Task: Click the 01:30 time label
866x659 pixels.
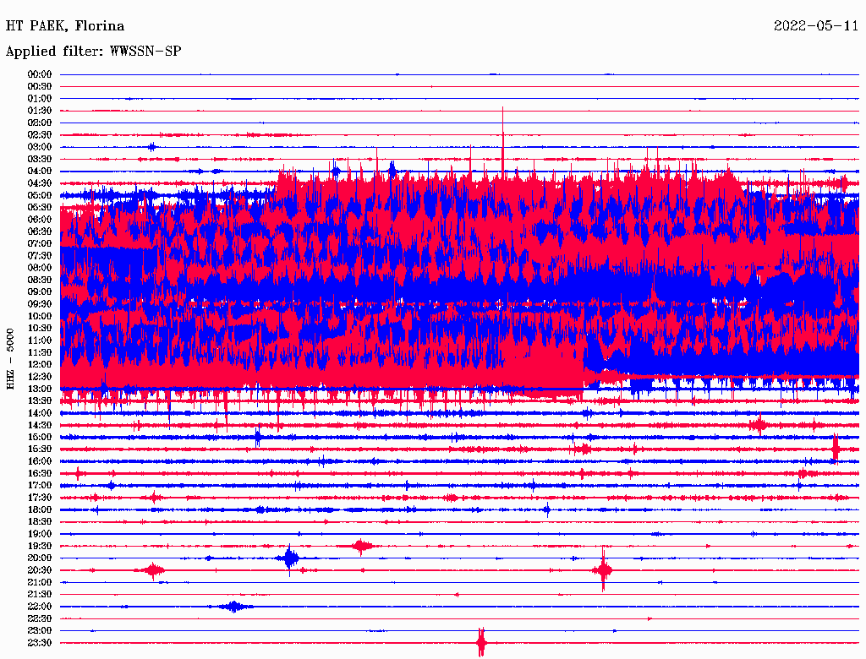Action: (x=40, y=111)
